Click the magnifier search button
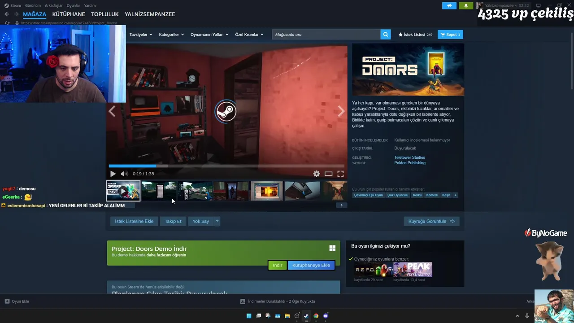The width and height of the screenshot is (574, 323). [x=385, y=35]
